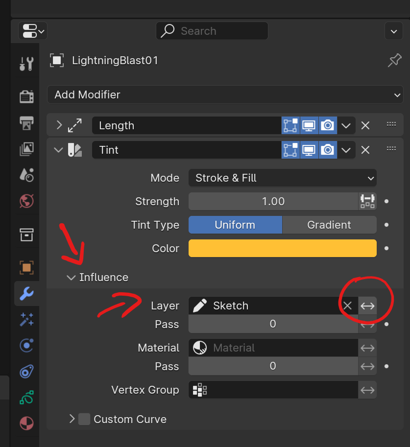This screenshot has height=447, width=410.
Task: Open the Visual Effects properties tab
Action: pyautogui.click(x=26, y=319)
